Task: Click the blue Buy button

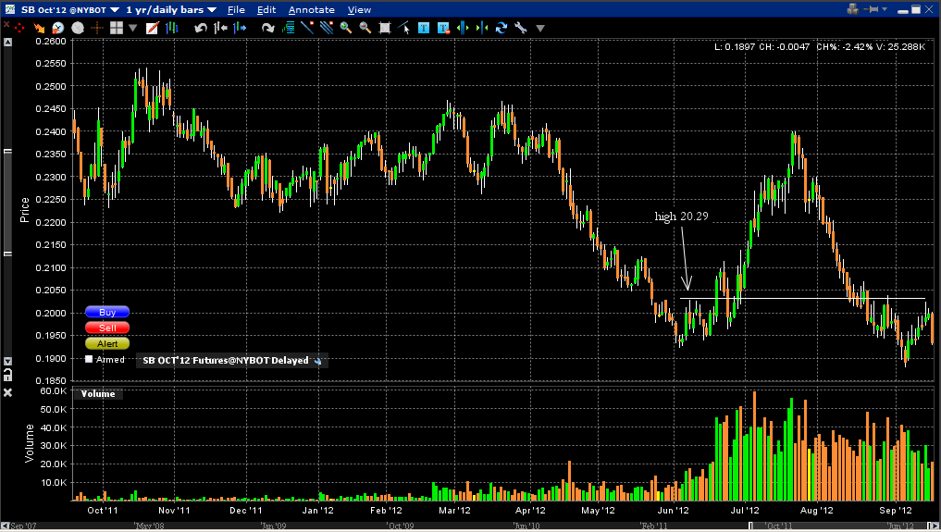Action: click(107, 312)
